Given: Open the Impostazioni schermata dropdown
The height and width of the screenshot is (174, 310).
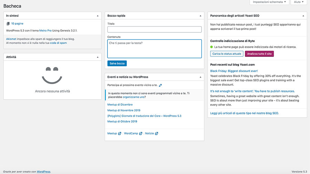Looking at the screenshot, I should pyautogui.click(x=268, y=2).
